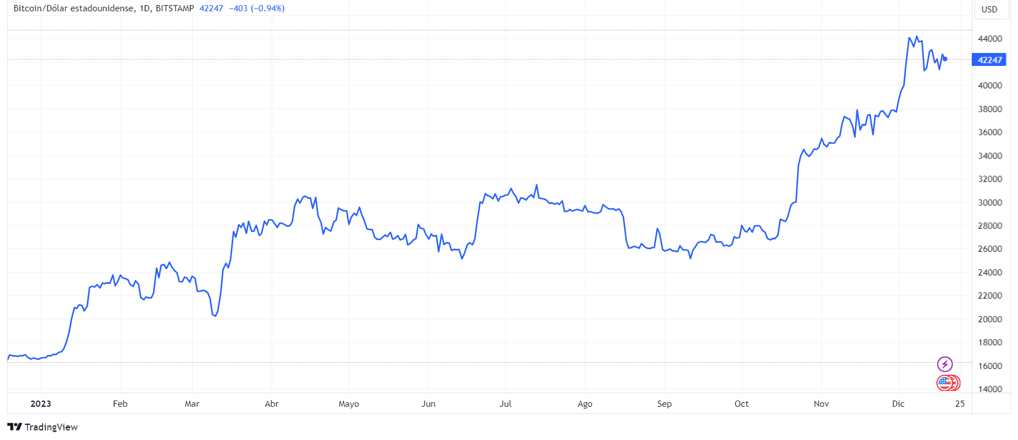This screenshot has width=1018, height=440.
Task: Click the 25 date label on the time axis
Action: click(960, 403)
